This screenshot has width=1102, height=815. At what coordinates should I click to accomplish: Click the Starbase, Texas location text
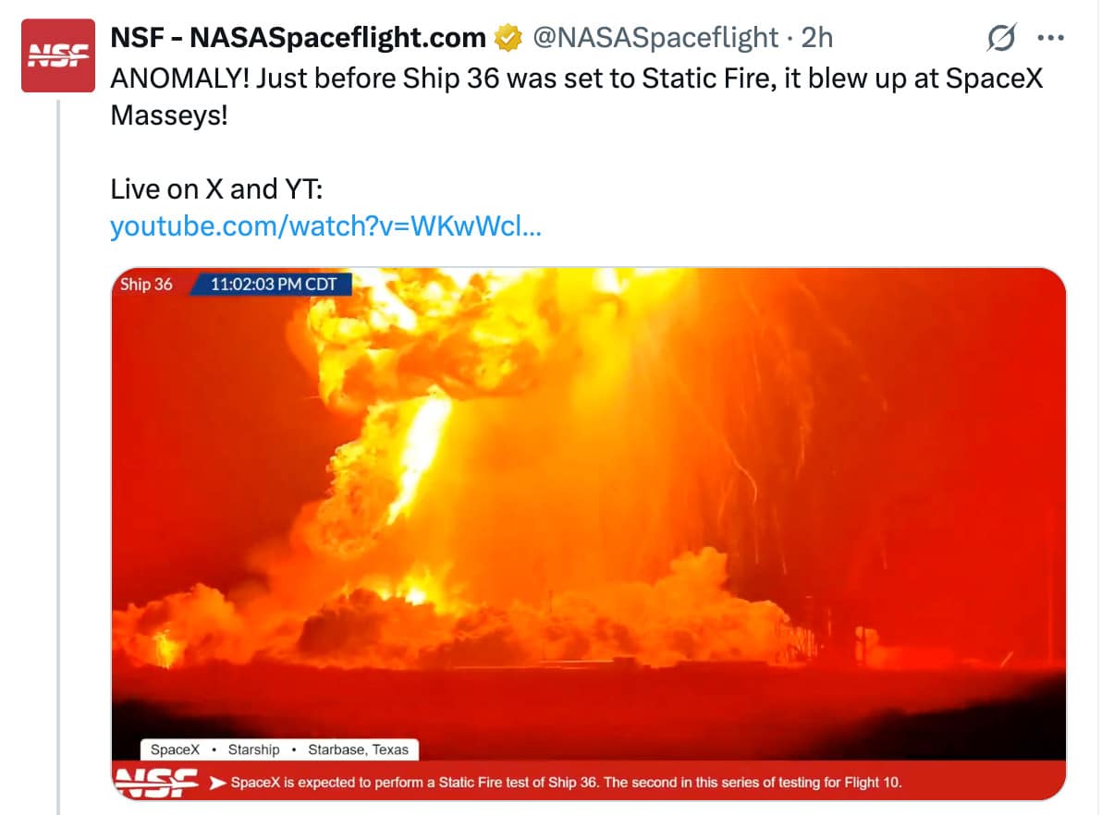point(358,749)
